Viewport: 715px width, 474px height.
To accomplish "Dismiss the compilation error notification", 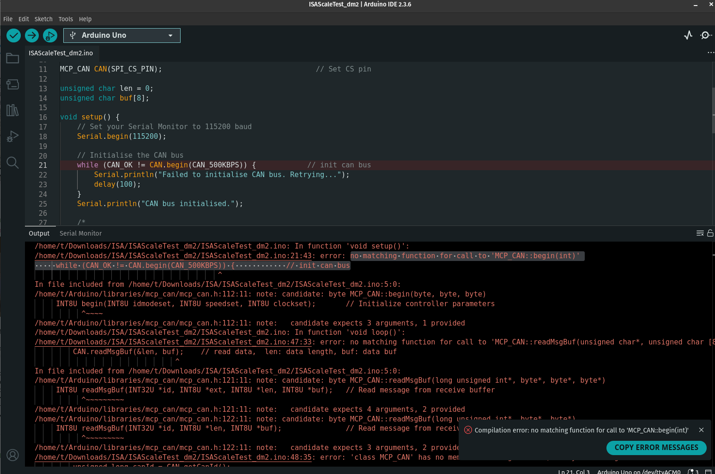I will [x=701, y=430].
